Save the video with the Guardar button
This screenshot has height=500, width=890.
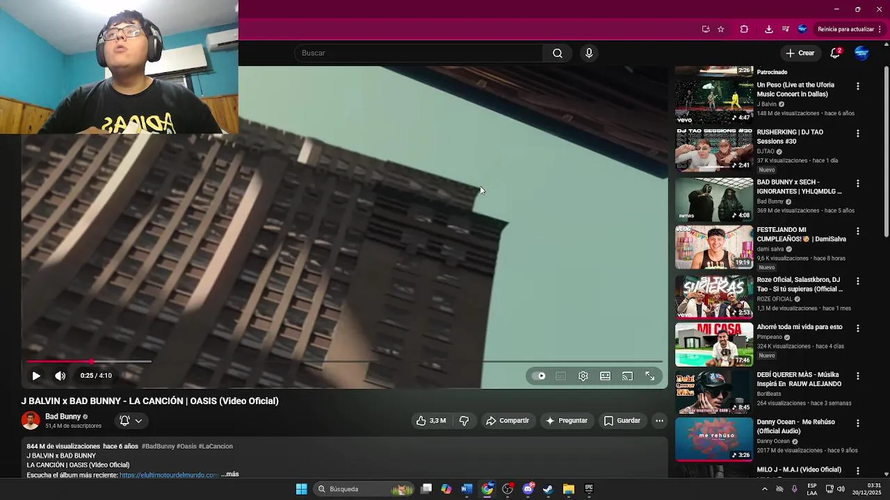click(x=622, y=421)
